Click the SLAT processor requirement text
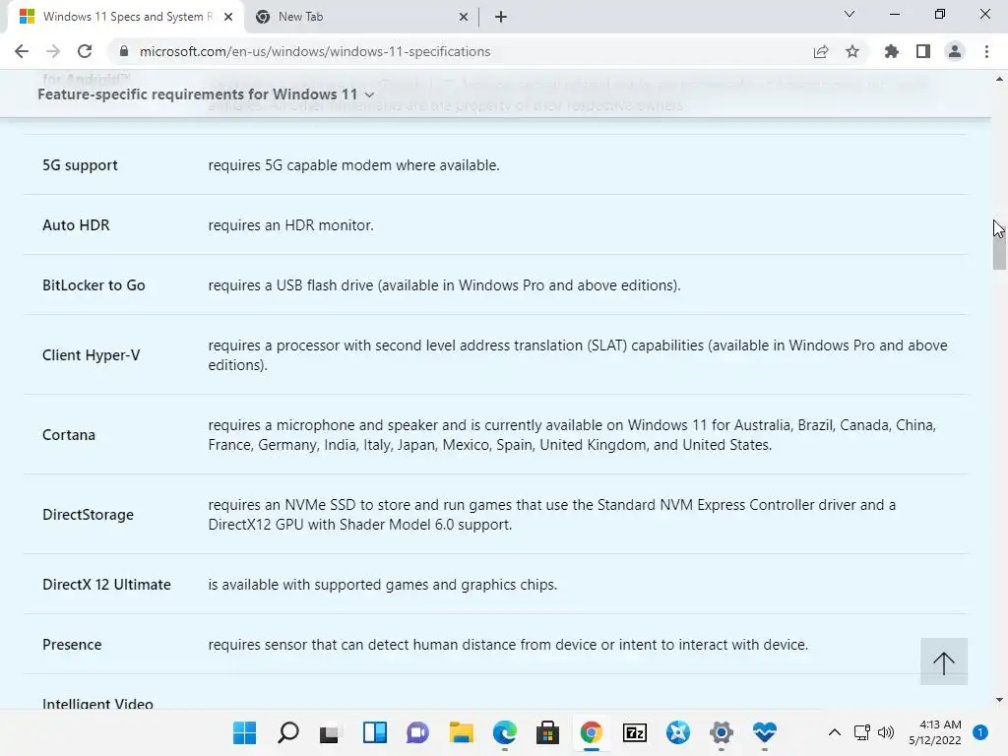The width and height of the screenshot is (1008, 756). pyautogui.click(x=577, y=354)
